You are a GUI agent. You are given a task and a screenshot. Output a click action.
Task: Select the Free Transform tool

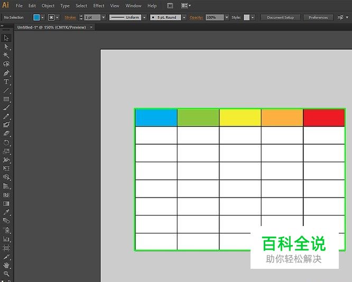pos(6,168)
